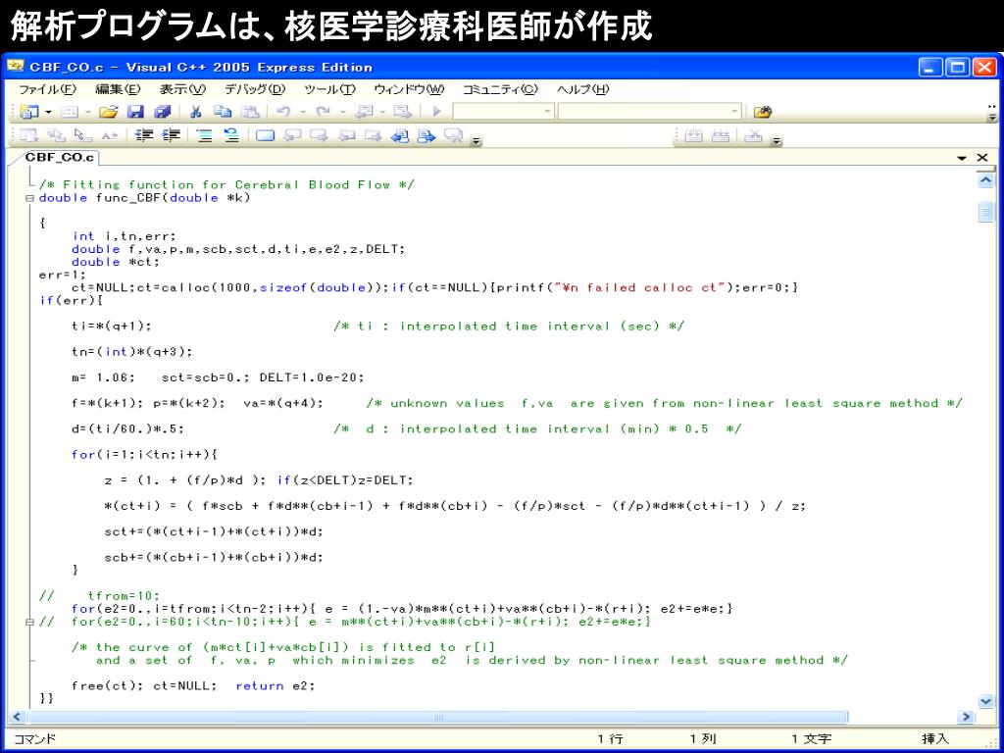Click the vertical scrollbar thumb
Viewport: 1004px width, 753px height.
tap(986, 212)
